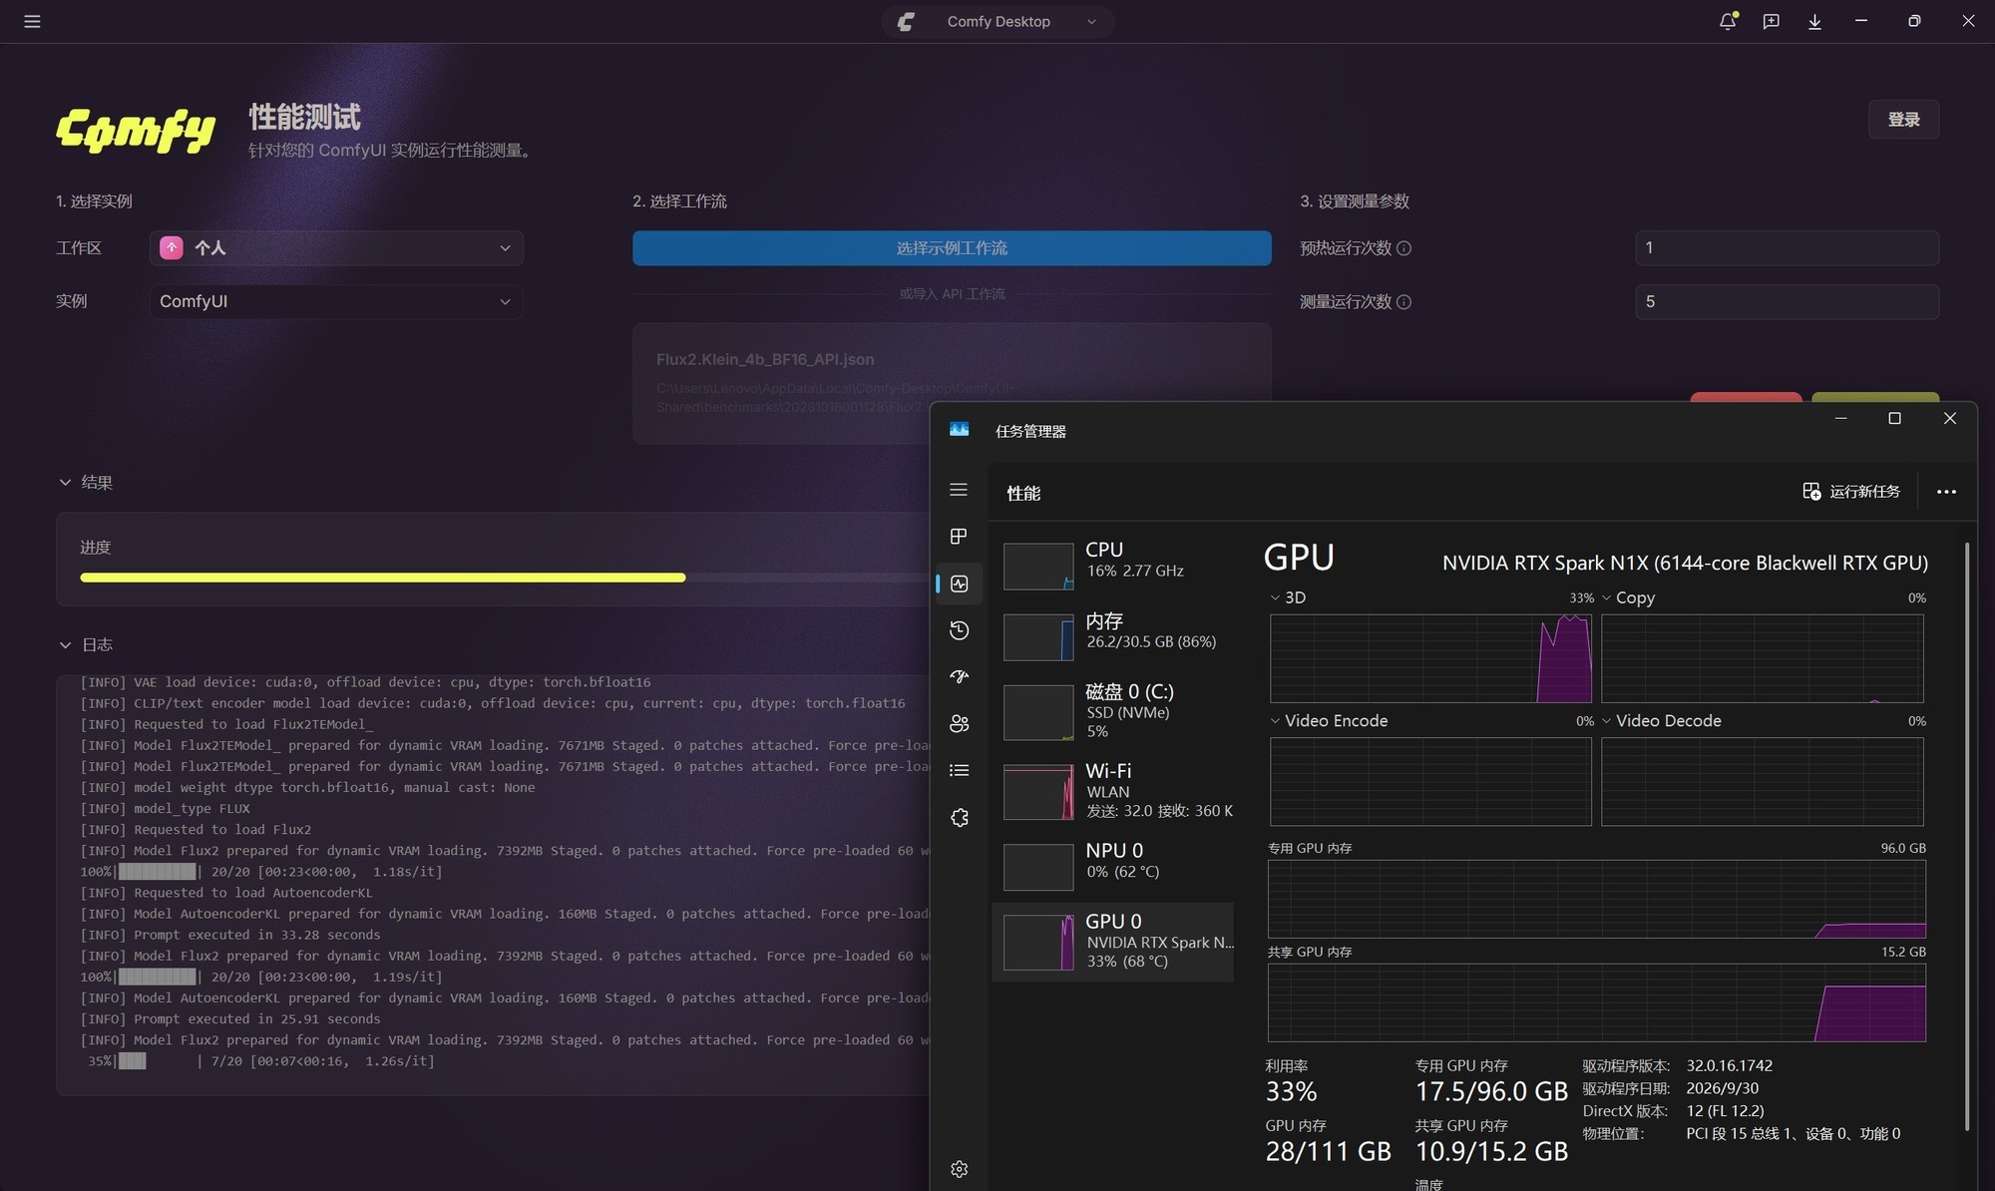Image resolution: width=1995 pixels, height=1191 pixels.
Task: Open Task Manager Details list icon
Action: pyautogui.click(x=959, y=770)
